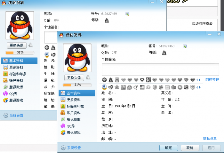Image resolution: width=224 pixels, height=153 pixels.
Task: Click age value 112
Action: 177,100
